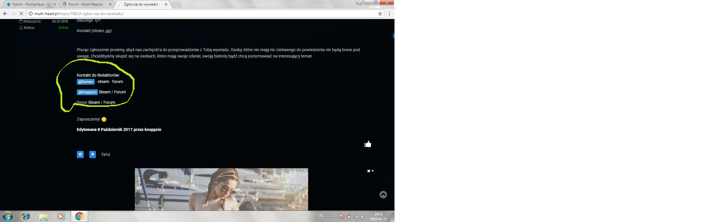Stop page loading with the X button
722x222 pixels.
[21, 14]
